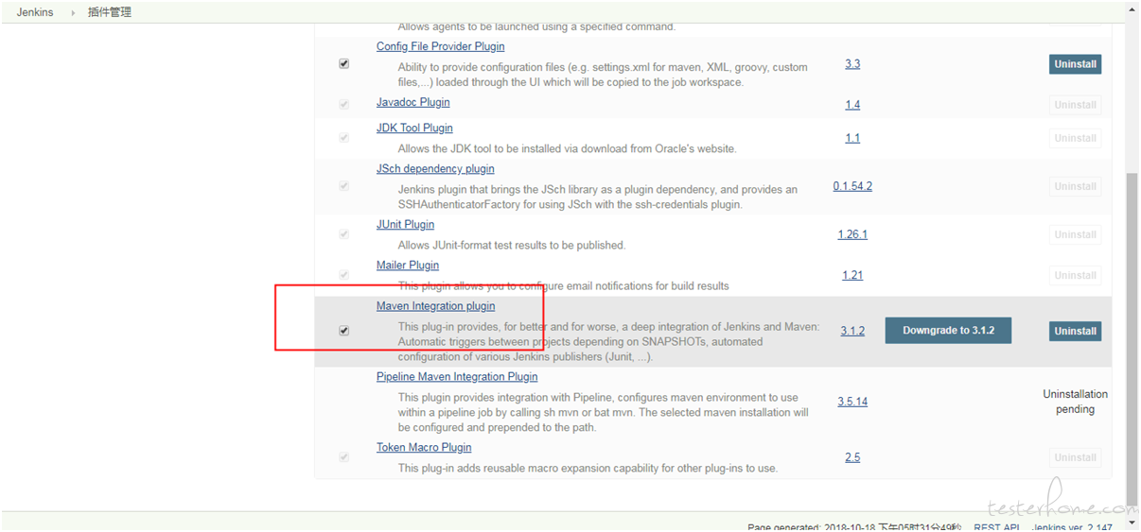1141x532 pixels.
Task: Open JDK Tool version 1.1 link
Action: pos(852,138)
